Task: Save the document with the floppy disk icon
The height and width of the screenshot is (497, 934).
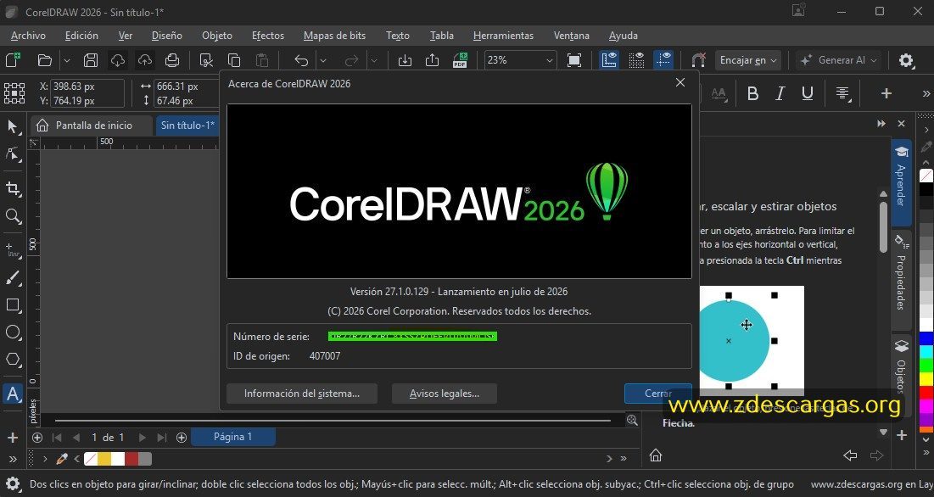Action: 91,60
